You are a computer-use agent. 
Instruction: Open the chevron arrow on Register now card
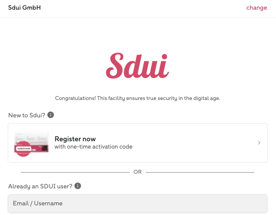(x=259, y=143)
